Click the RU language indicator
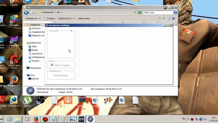218x123 pixels. pyautogui.click(x=184, y=119)
